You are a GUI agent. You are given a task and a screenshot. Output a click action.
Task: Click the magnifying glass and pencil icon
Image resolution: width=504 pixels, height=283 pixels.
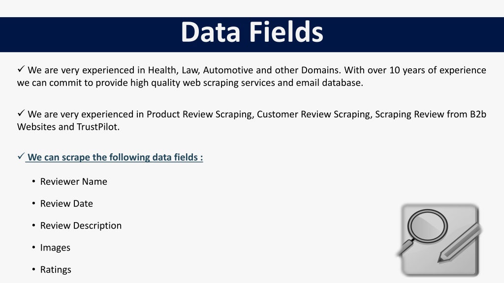pyautogui.click(x=440, y=240)
